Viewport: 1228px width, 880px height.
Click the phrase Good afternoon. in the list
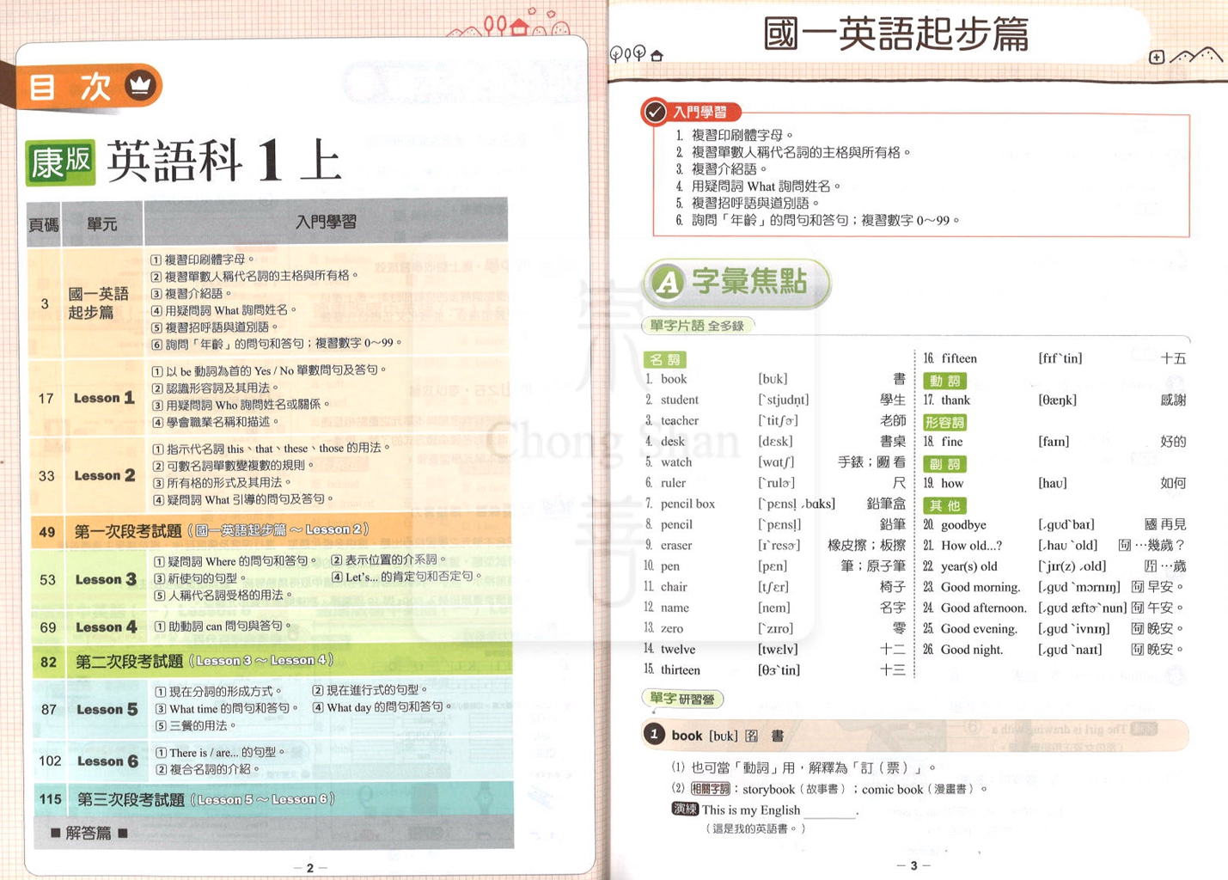pos(984,608)
